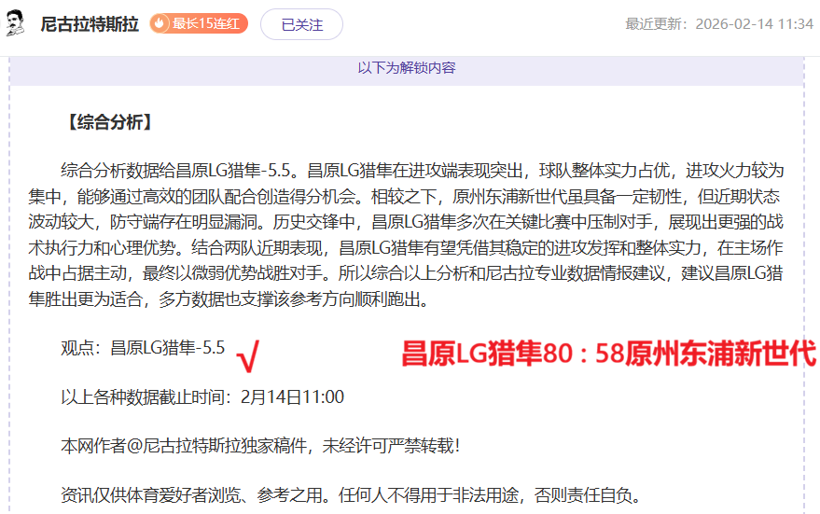The height and width of the screenshot is (514, 820).
Task: Toggle the 已关注 follow button
Action: [301, 24]
